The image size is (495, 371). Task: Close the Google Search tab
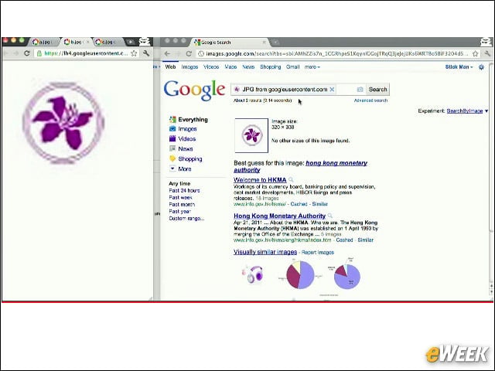(264, 42)
